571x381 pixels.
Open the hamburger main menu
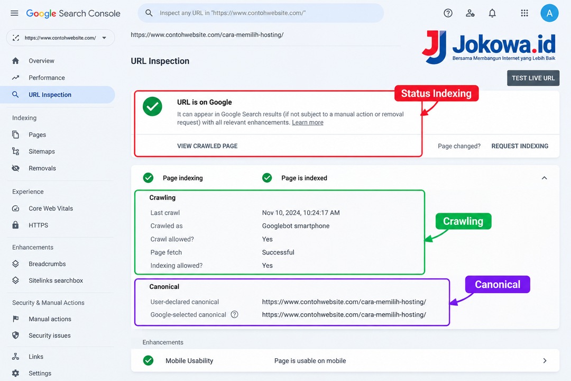(x=15, y=13)
